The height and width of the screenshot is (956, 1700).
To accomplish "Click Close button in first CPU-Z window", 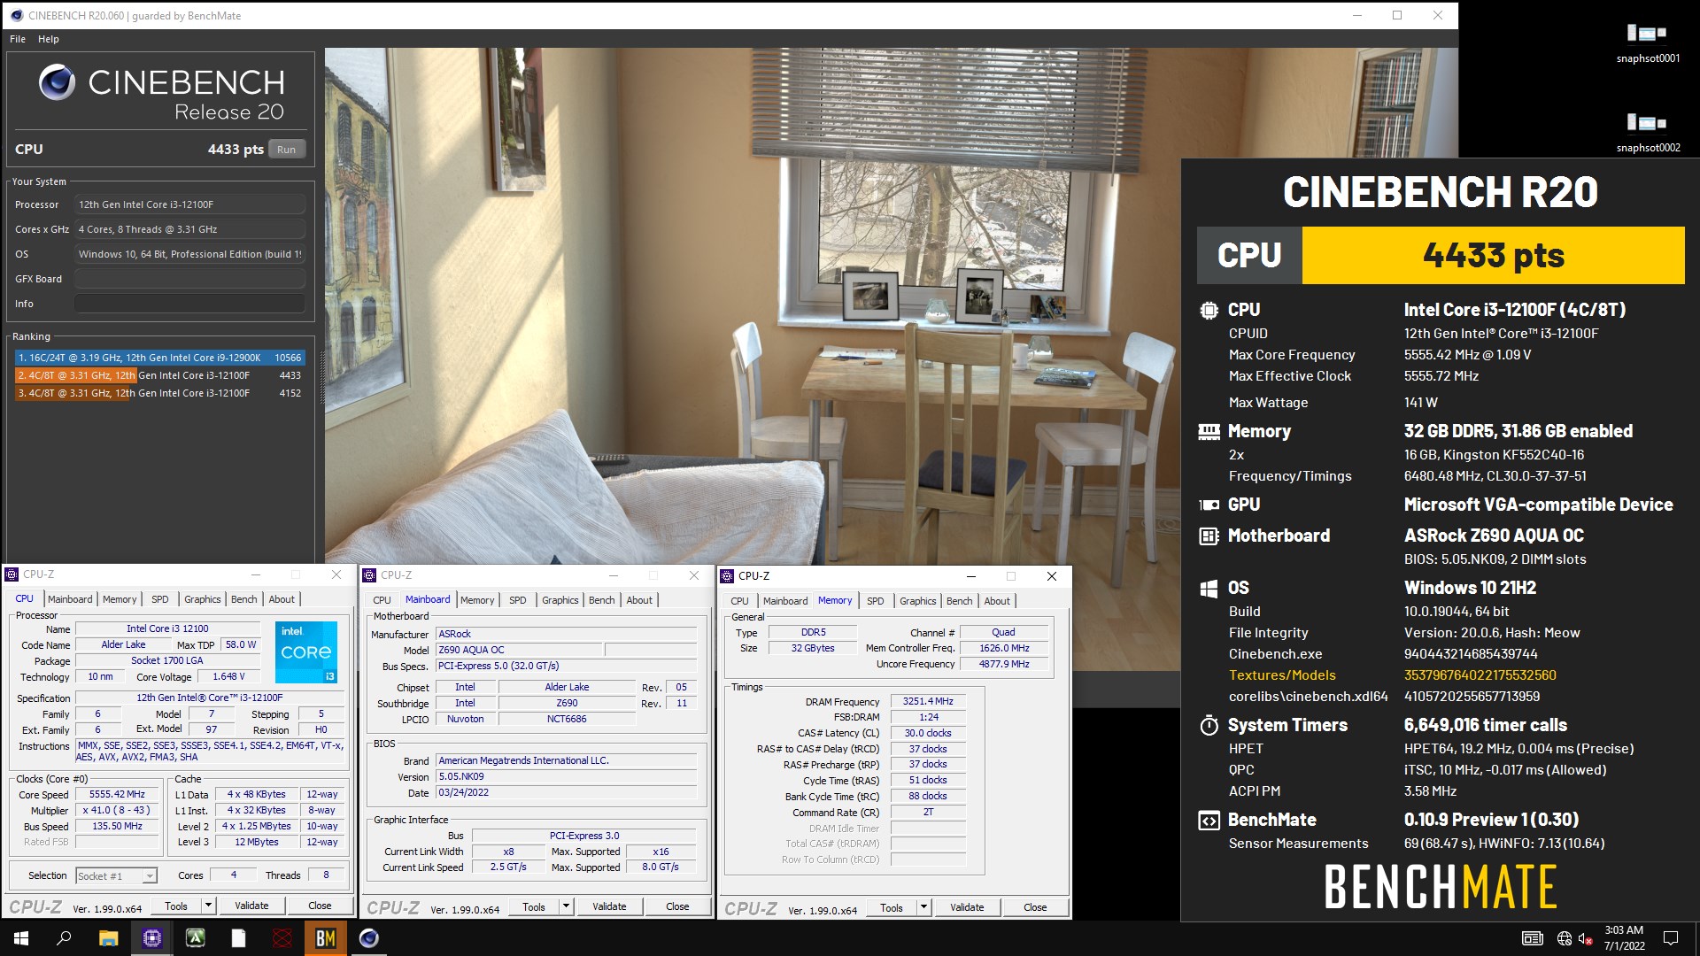I will pyautogui.click(x=320, y=906).
